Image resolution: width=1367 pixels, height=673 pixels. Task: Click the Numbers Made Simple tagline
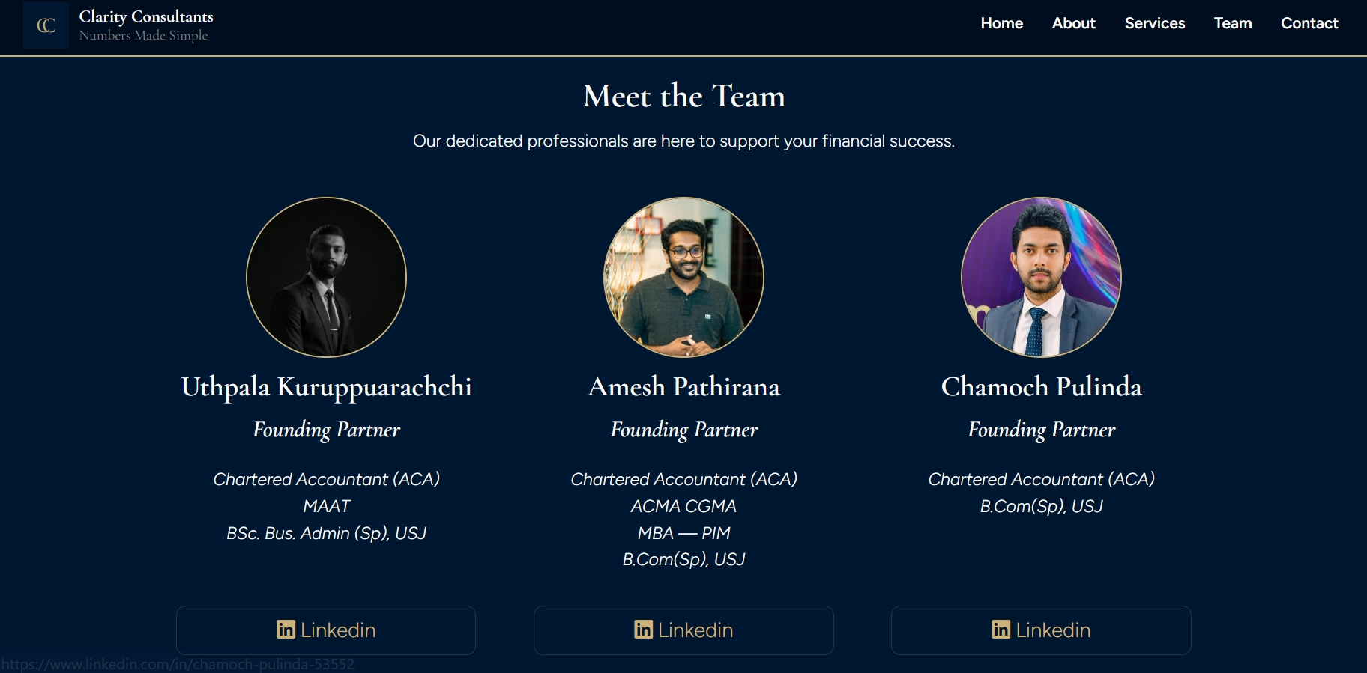click(145, 35)
